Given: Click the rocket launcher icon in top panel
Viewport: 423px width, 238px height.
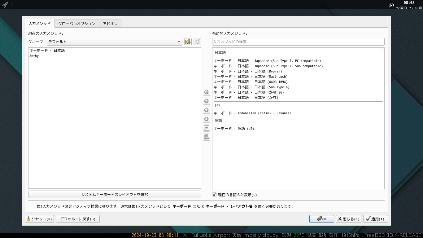Looking at the screenshot, I should pyautogui.click(x=5, y=5).
